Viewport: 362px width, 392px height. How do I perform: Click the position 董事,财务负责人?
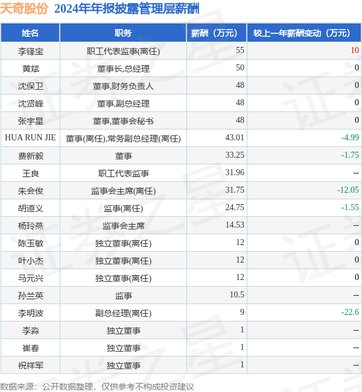[x=123, y=86]
